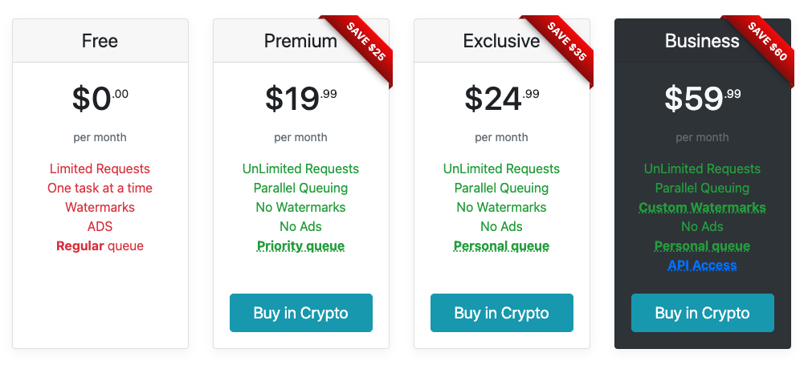
Task: Click the SAVE $35 ribbon badge
Action: 567,43
